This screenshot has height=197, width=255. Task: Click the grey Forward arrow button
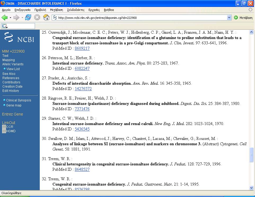[16, 18]
